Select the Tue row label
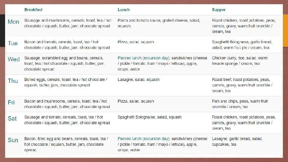The image size is (288, 162). (x=13, y=43)
